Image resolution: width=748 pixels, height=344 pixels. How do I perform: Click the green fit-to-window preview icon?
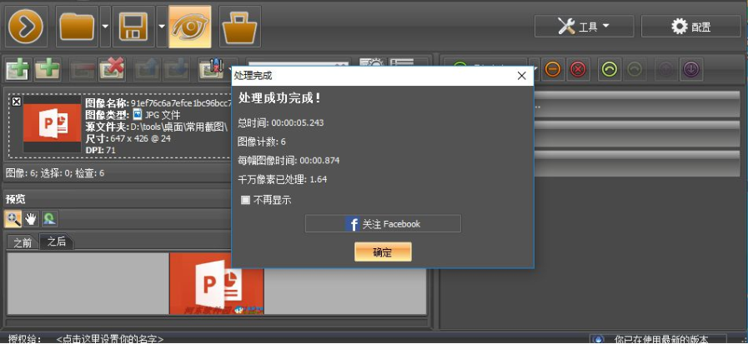tap(49, 219)
